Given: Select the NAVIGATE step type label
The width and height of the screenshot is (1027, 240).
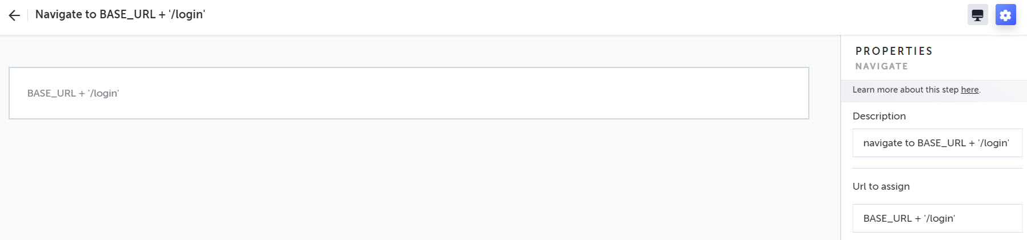Looking at the screenshot, I should [x=881, y=66].
